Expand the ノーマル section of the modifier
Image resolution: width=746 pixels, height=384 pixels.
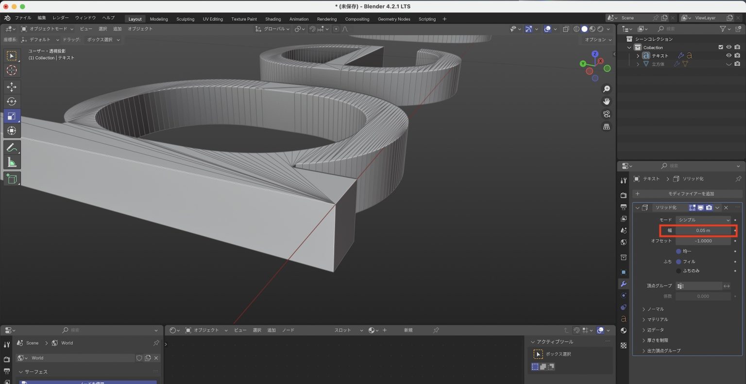point(654,309)
